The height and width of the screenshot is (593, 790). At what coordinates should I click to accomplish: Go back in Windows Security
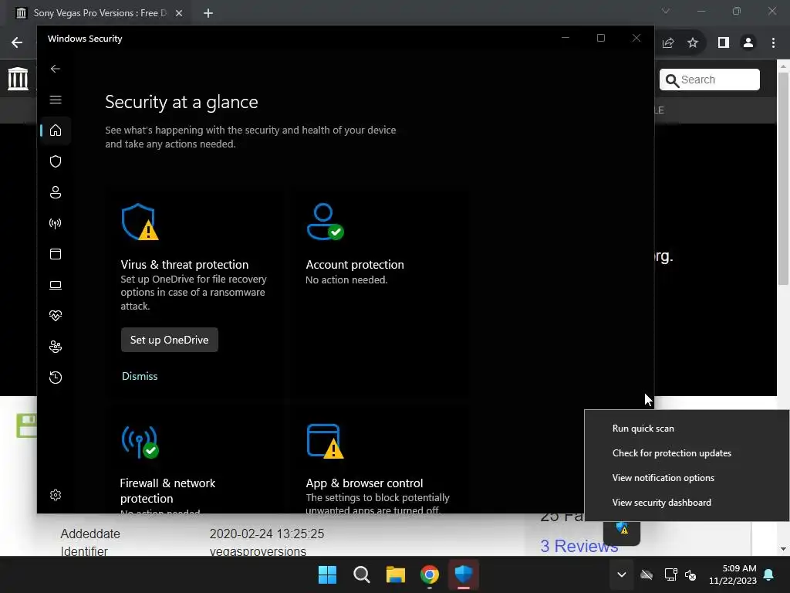click(x=56, y=69)
